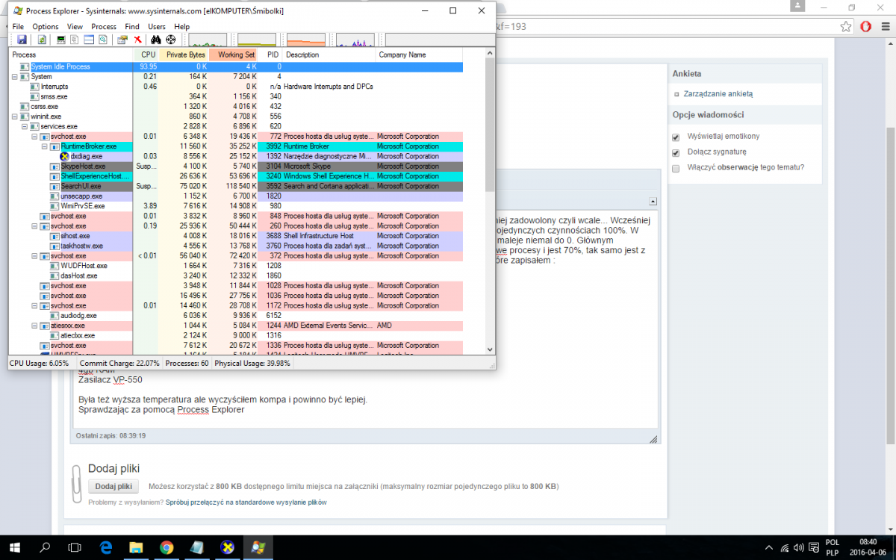Enable the 'Włączyć obserwację tego tematu' checkbox

(x=676, y=167)
